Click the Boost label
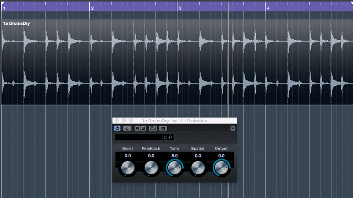 (127, 148)
